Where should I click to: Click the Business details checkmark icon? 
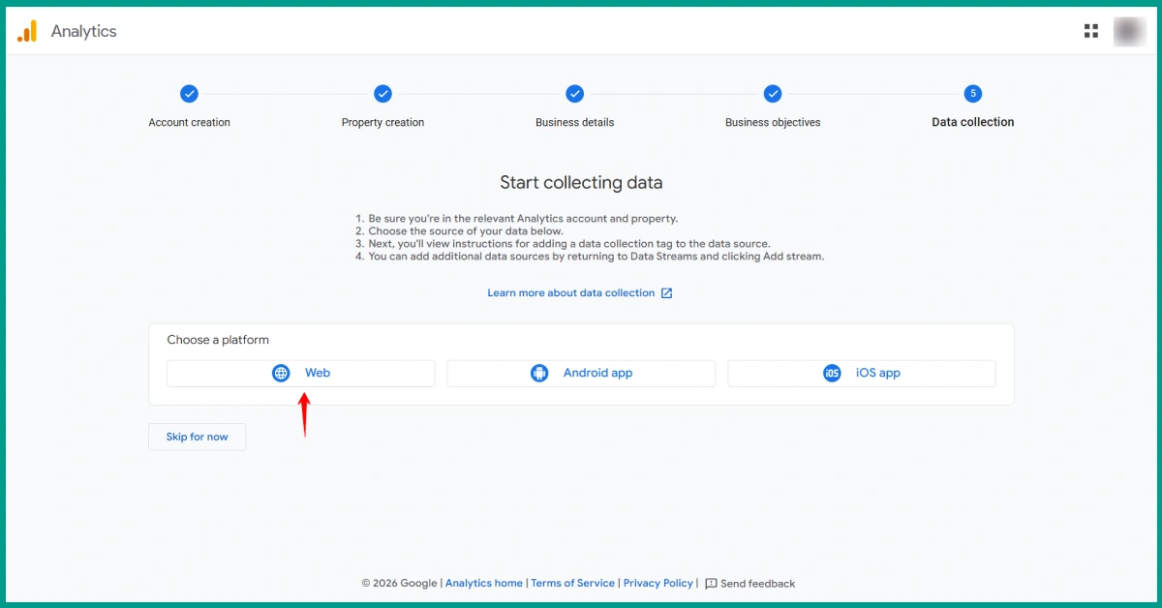pyautogui.click(x=574, y=94)
